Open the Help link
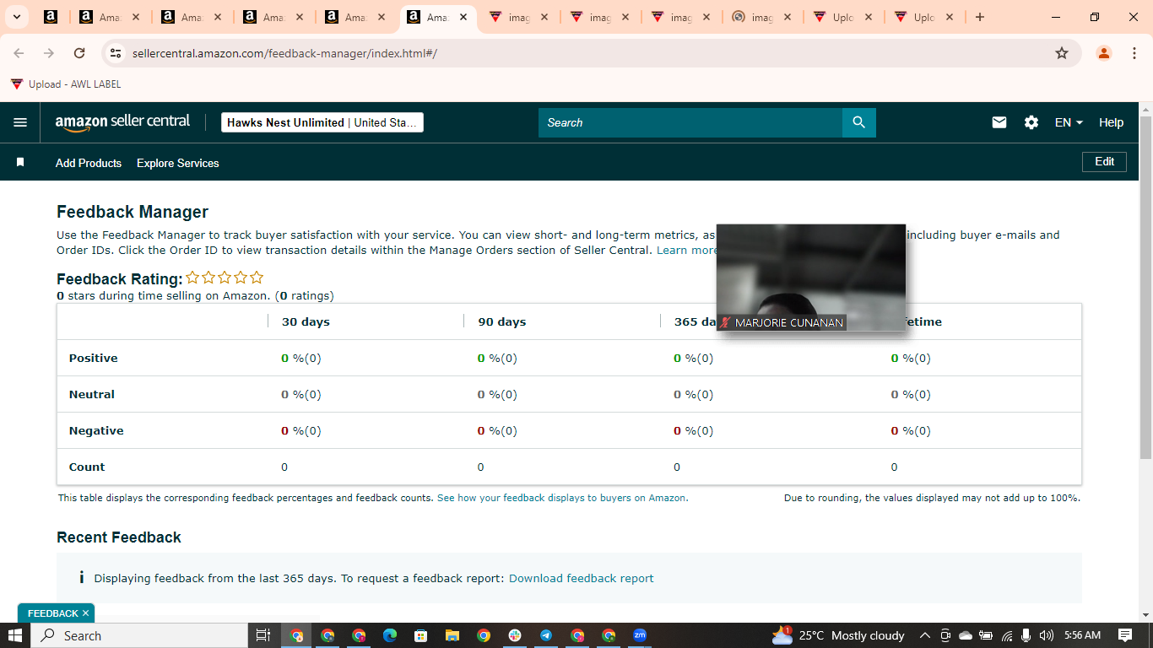The image size is (1153, 648). pyautogui.click(x=1111, y=122)
